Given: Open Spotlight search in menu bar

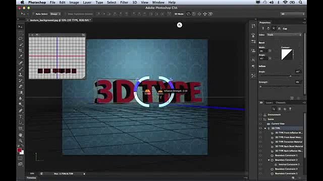Looking at the screenshot, I should point(301,3).
